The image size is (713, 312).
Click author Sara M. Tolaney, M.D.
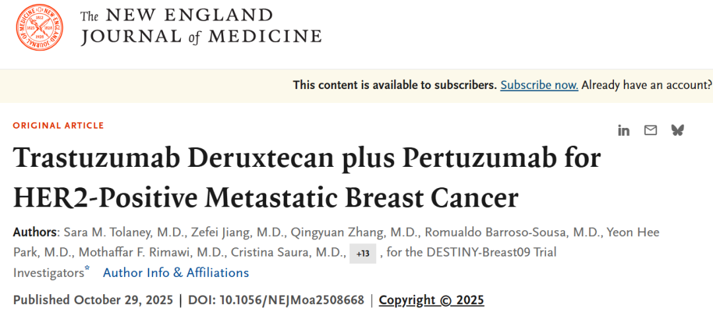pyautogui.click(x=121, y=232)
